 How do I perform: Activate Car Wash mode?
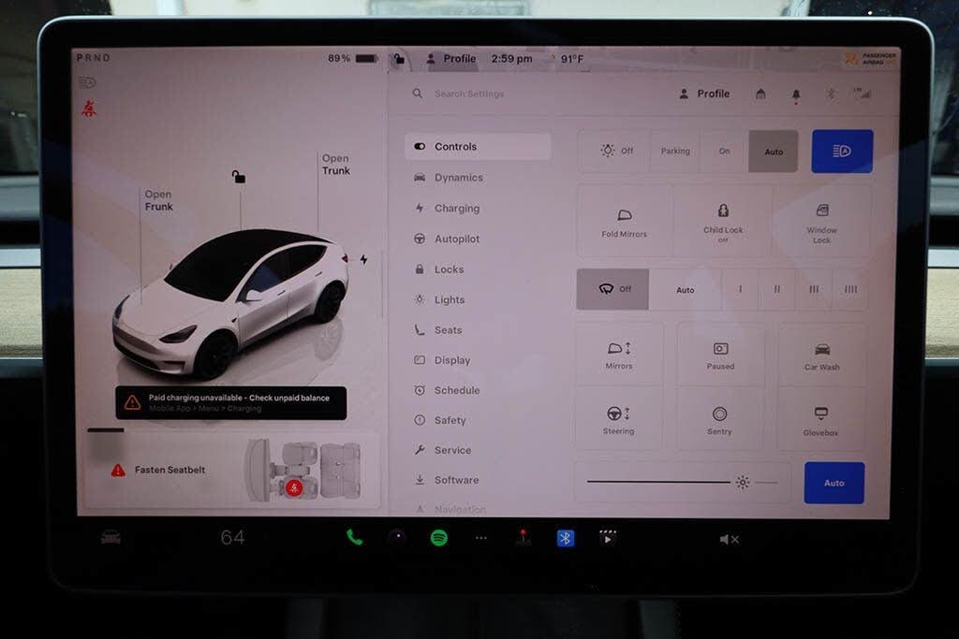point(821,355)
